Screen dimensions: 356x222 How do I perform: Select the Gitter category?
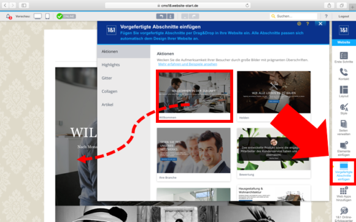(107, 78)
